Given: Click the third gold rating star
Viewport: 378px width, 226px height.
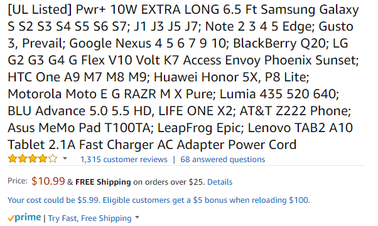Looking at the screenshot, I should pos(33,159).
